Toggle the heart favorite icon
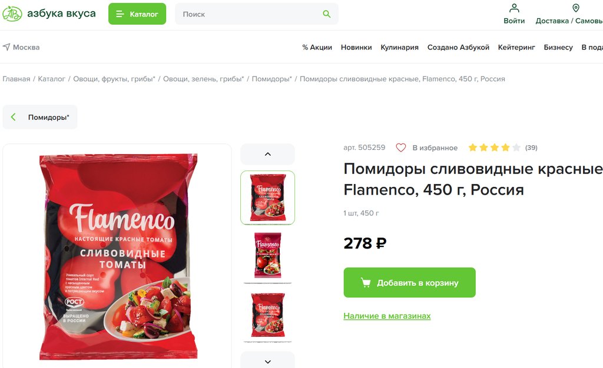Image resolution: width=603 pixels, height=368 pixels. [400, 148]
